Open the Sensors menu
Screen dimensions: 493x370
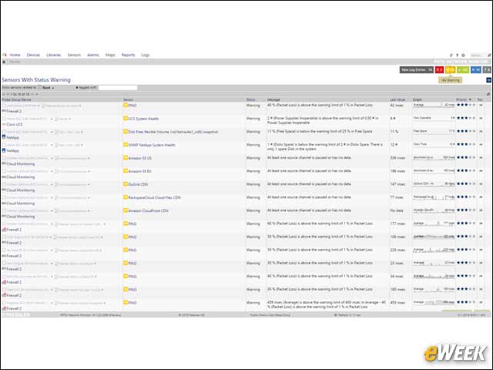coord(74,55)
